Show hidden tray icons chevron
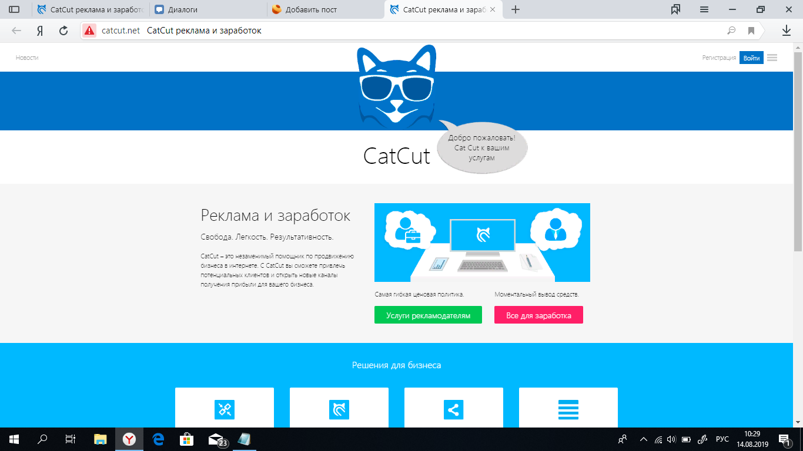Image resolution: width=803 pixels, height=451 pixels. pos(644,439)
